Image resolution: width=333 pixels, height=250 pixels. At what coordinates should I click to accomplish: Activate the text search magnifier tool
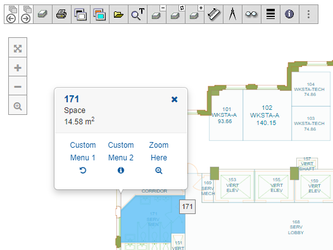(x=137, y=14)
